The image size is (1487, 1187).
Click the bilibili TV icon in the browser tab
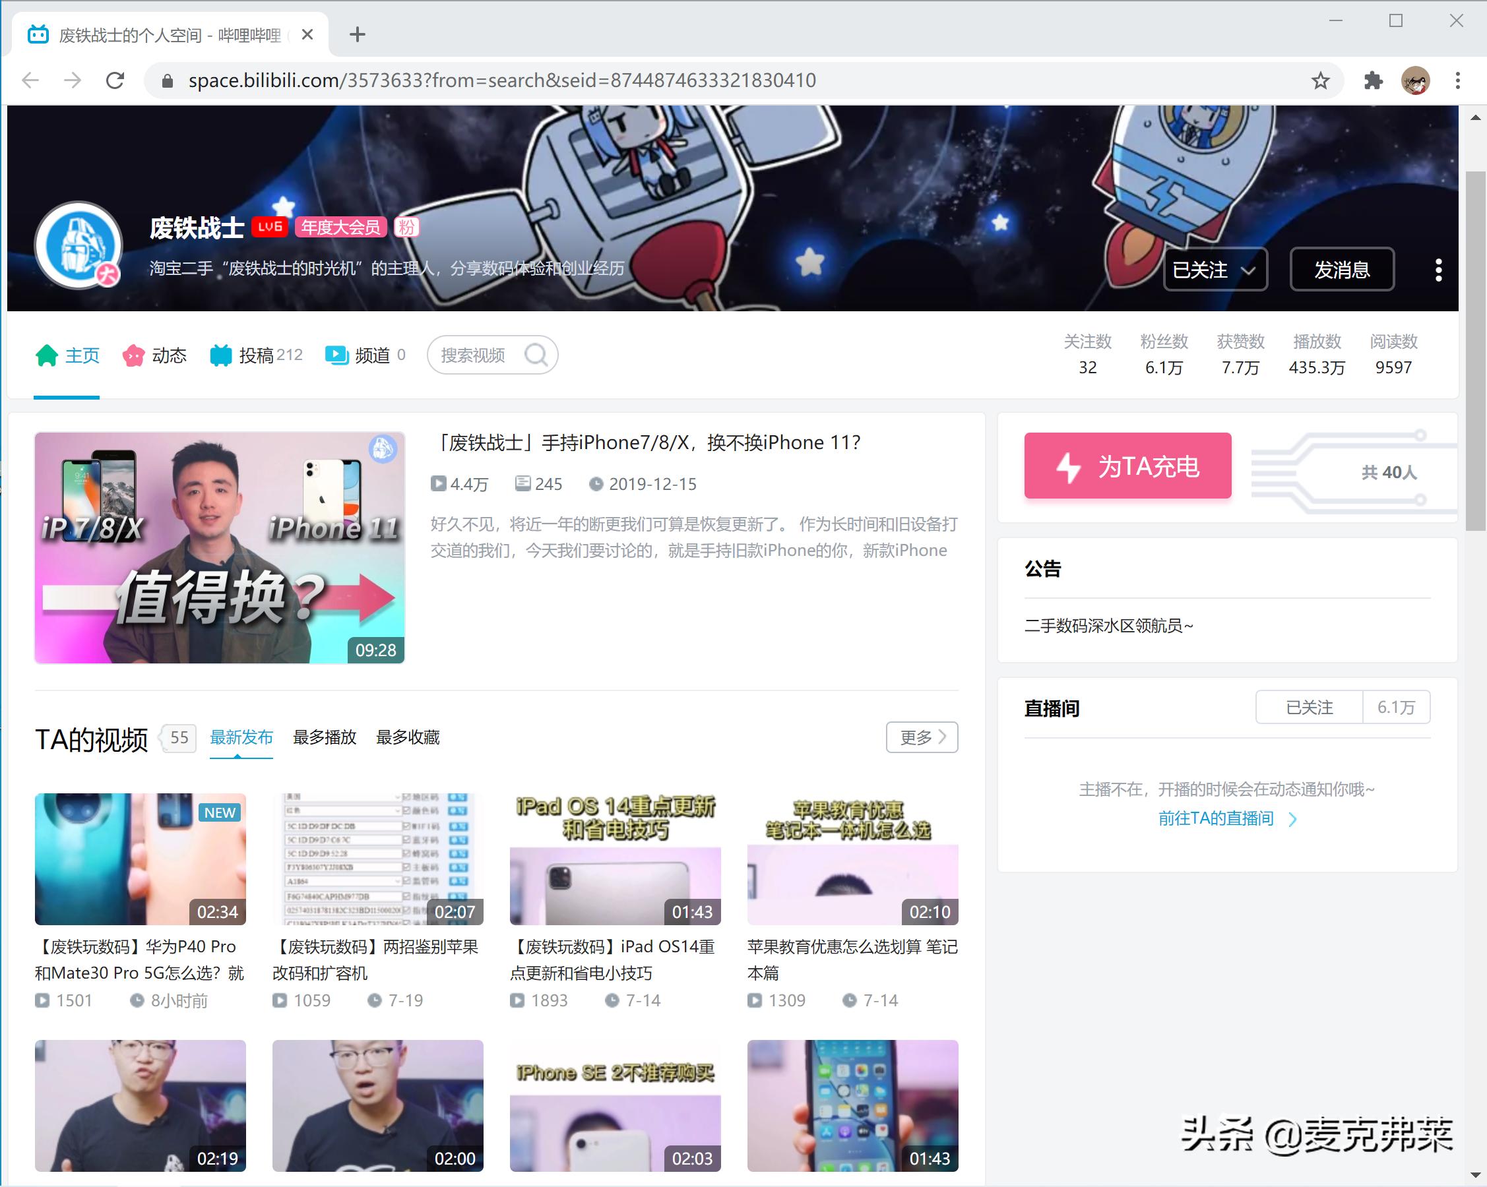38,34
